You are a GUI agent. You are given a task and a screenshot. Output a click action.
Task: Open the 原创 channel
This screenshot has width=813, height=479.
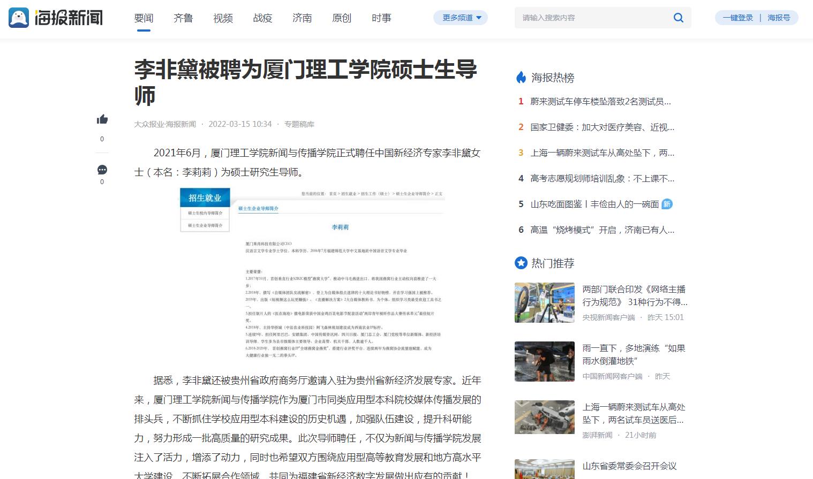[x=342, y=18]
